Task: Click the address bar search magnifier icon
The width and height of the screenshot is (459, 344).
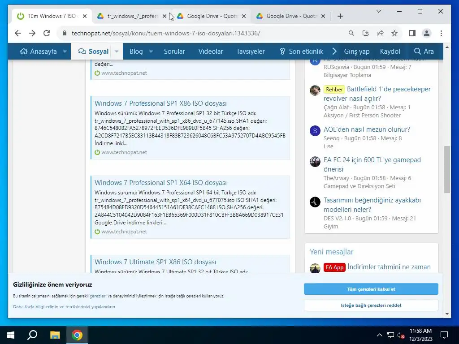Action: [351, 33]
